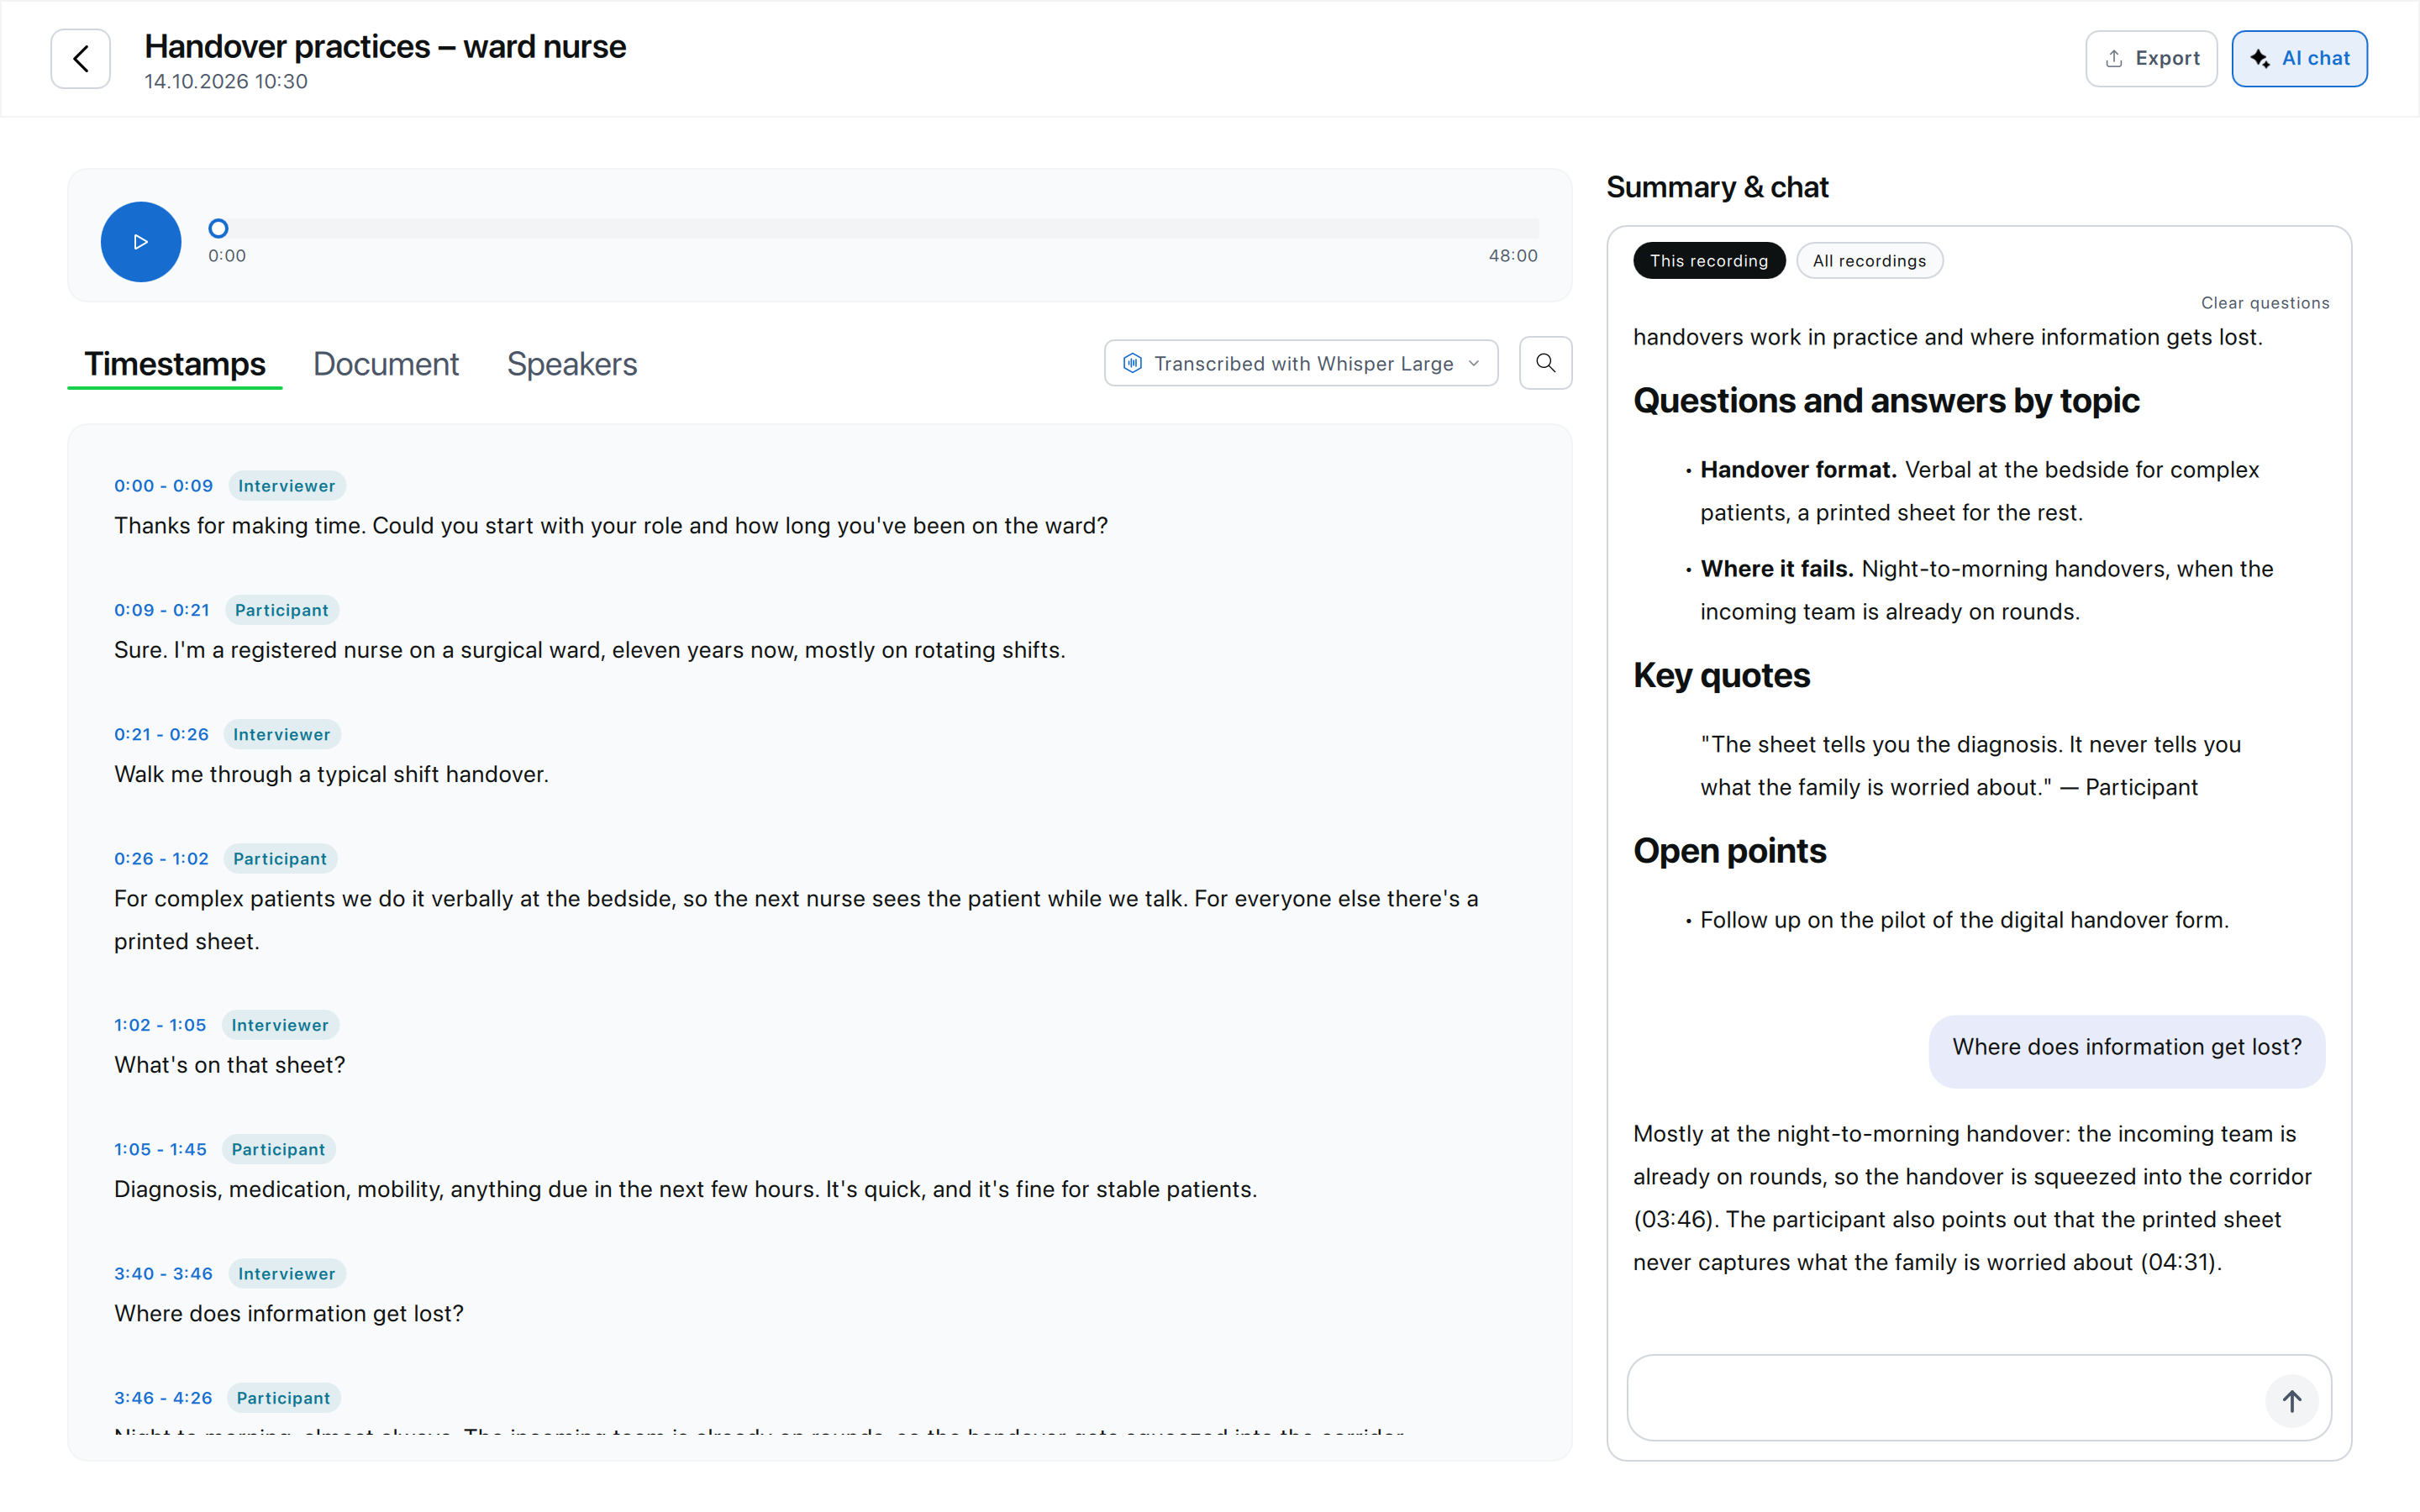Jump to timestamp 0:21 - 0:26

click(161, 735)
